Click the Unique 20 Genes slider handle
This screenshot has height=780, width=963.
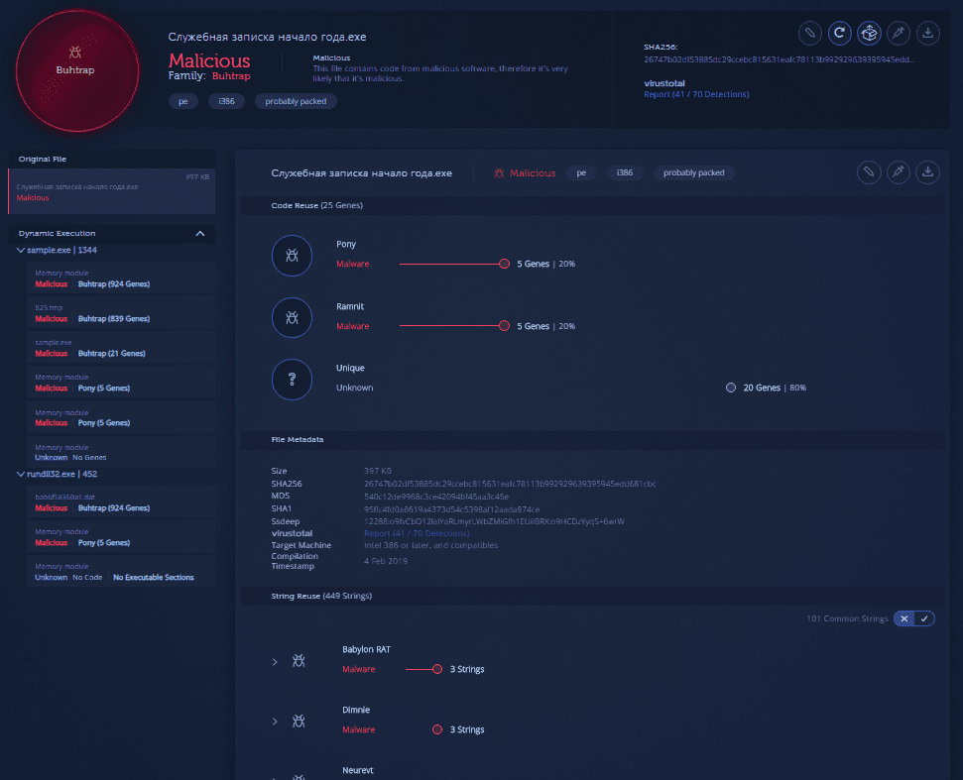(x=731, y=388)
